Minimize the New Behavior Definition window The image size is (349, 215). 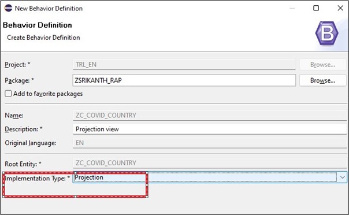292,9
